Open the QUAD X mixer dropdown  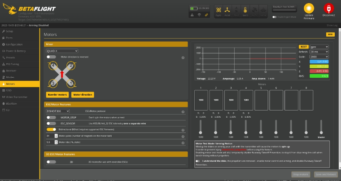[62, 51]
